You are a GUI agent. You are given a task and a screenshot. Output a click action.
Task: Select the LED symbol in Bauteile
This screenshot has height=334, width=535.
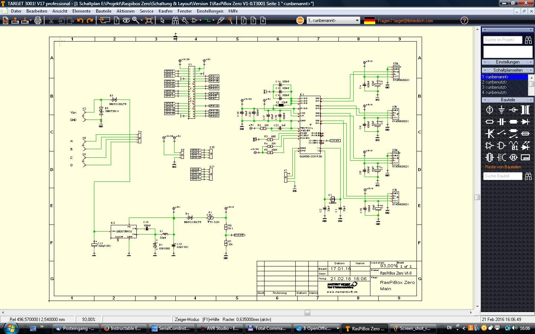525,145
